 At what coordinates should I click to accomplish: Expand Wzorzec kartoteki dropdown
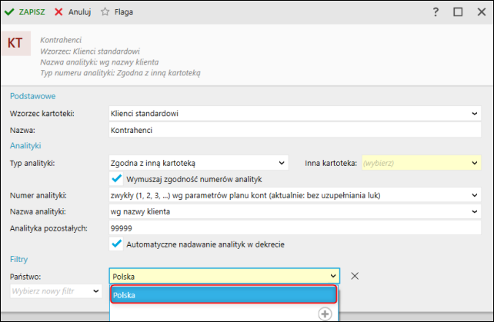pos(475,114)
